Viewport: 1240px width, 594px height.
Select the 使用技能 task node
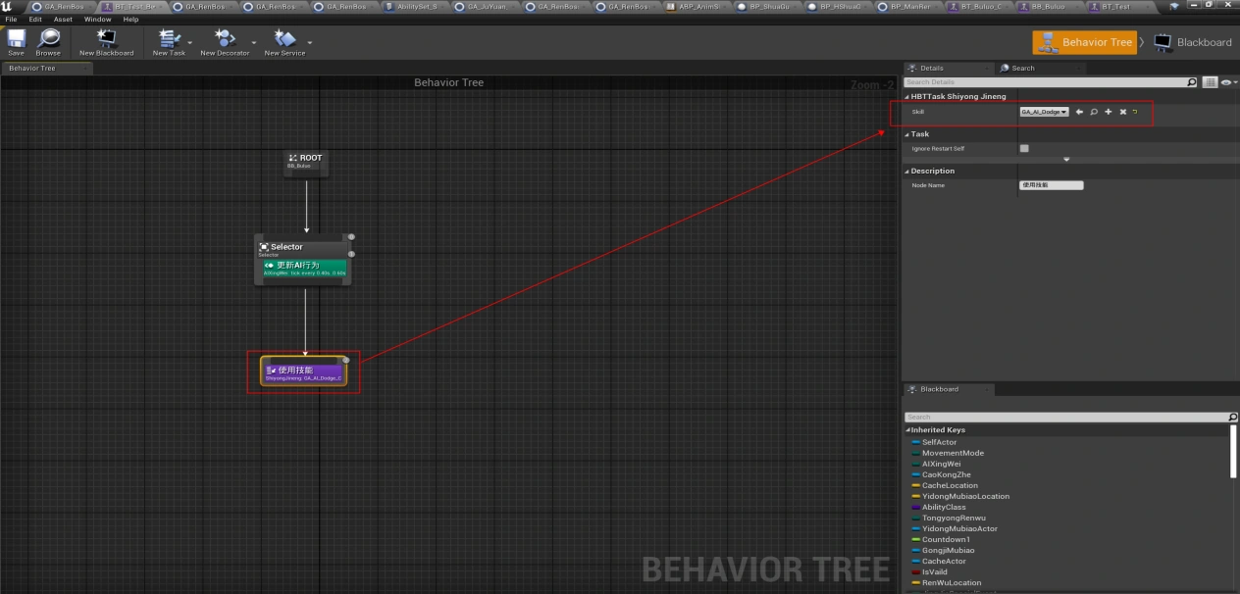(x=303, y=372)
